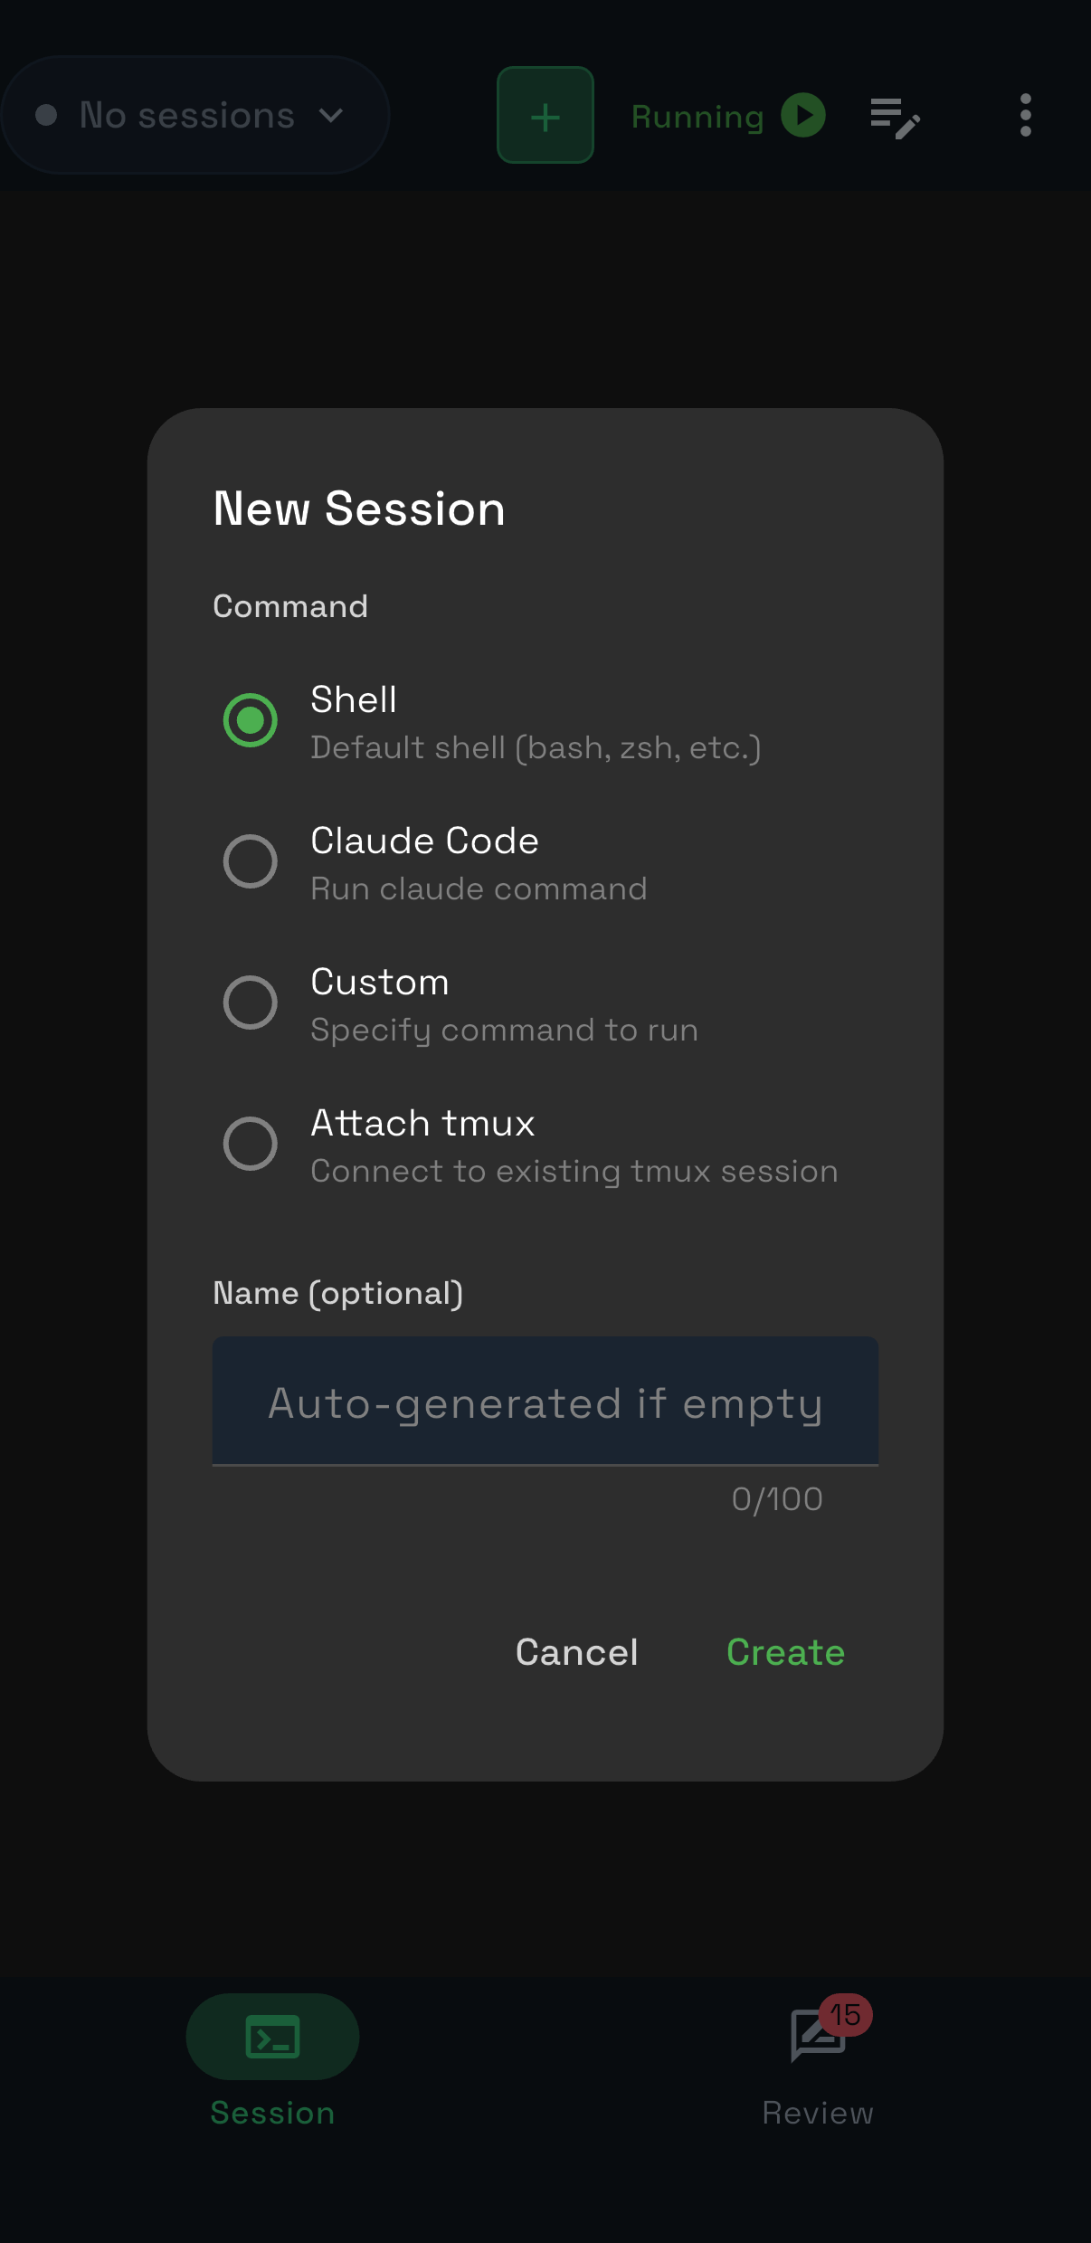The width and height of the screenshot is (1091, 2243).
Task: Switch to the Session tab label
Action: click(x=272, y=2113)
